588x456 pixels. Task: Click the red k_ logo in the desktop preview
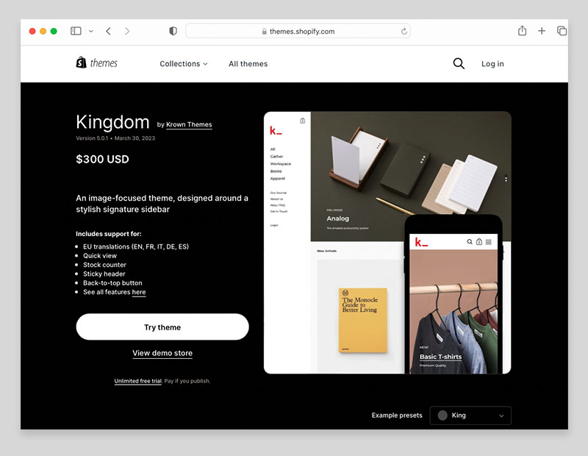[276, 131]
